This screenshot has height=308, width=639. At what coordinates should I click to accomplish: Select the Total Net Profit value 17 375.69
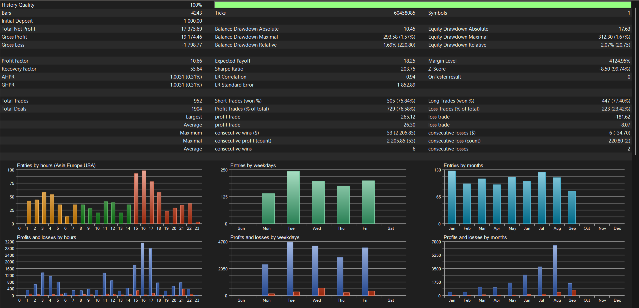pyautogui.click(x=191, y=29)
